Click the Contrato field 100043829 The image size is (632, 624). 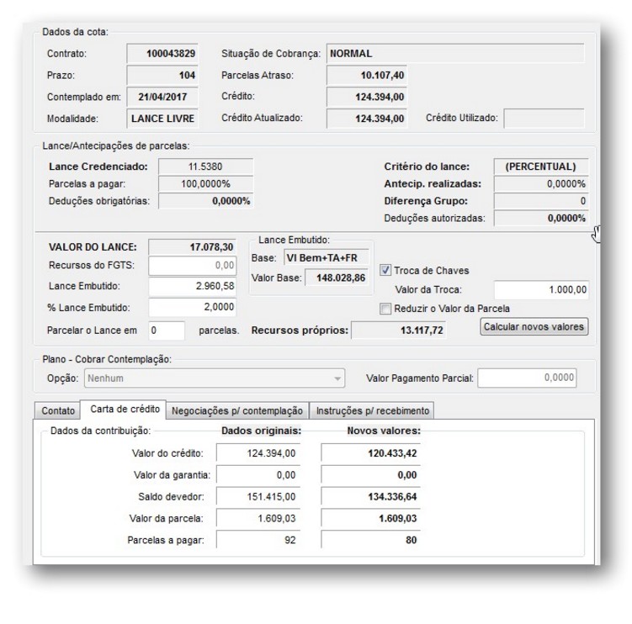(x=162, y=54)
